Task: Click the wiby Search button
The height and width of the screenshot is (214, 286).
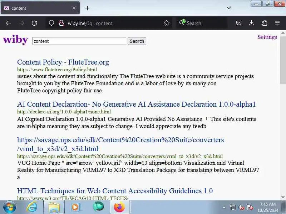Action: [x=137, y=41]
